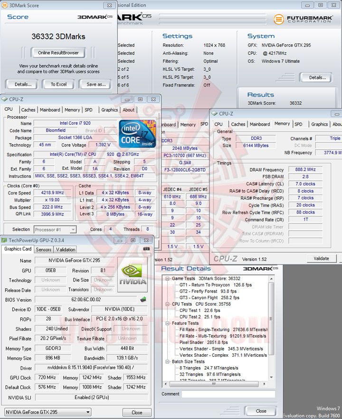The height and width of the screenshot is (419, 342).
Task: Collapse the CPU Tests tree node
Action: click(167, 304)
